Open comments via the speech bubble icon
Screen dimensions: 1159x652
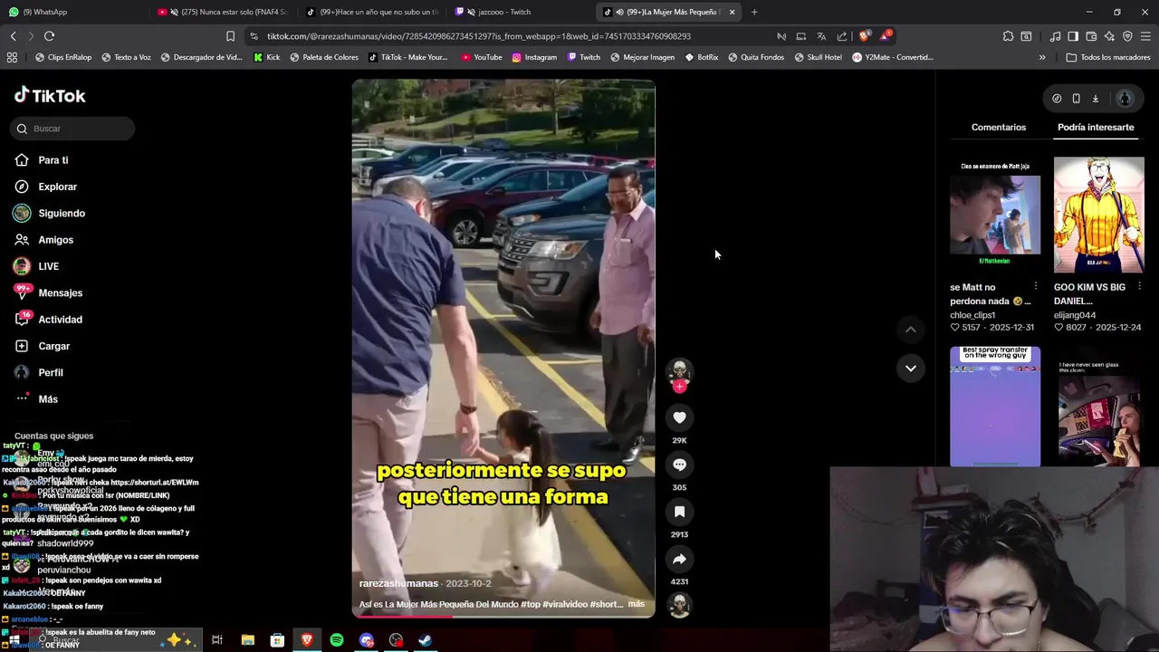pos(679,465)
